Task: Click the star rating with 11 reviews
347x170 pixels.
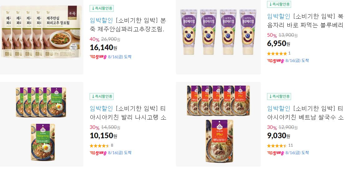Action: (277, 145)
